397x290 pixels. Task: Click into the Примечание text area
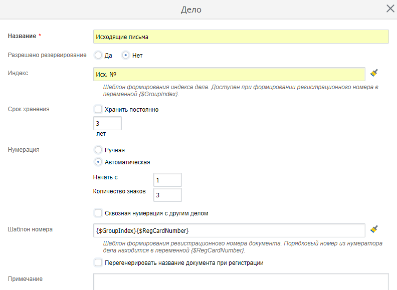(241, 281)
